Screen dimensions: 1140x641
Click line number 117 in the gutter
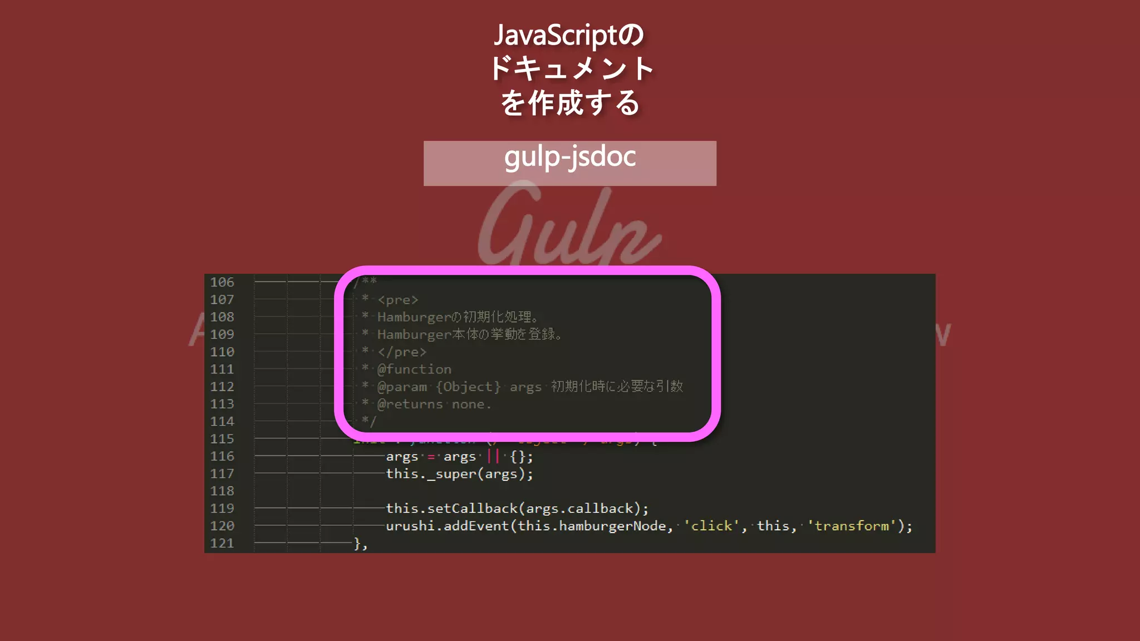pos(222,474)
